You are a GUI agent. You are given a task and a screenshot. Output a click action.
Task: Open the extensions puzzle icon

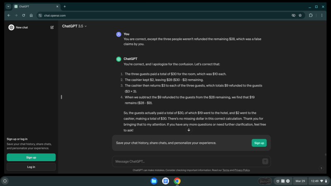click(311, 15)
